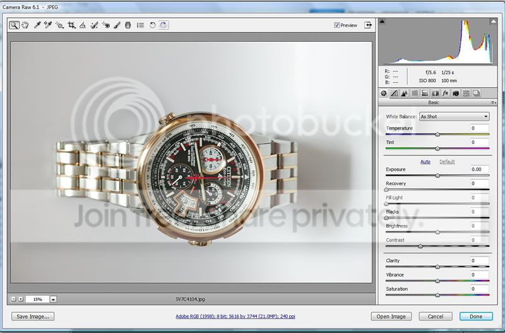This screenshot has height=333, width=505.
Task: Open the White Balance dropdown
Action: point(454,117)
